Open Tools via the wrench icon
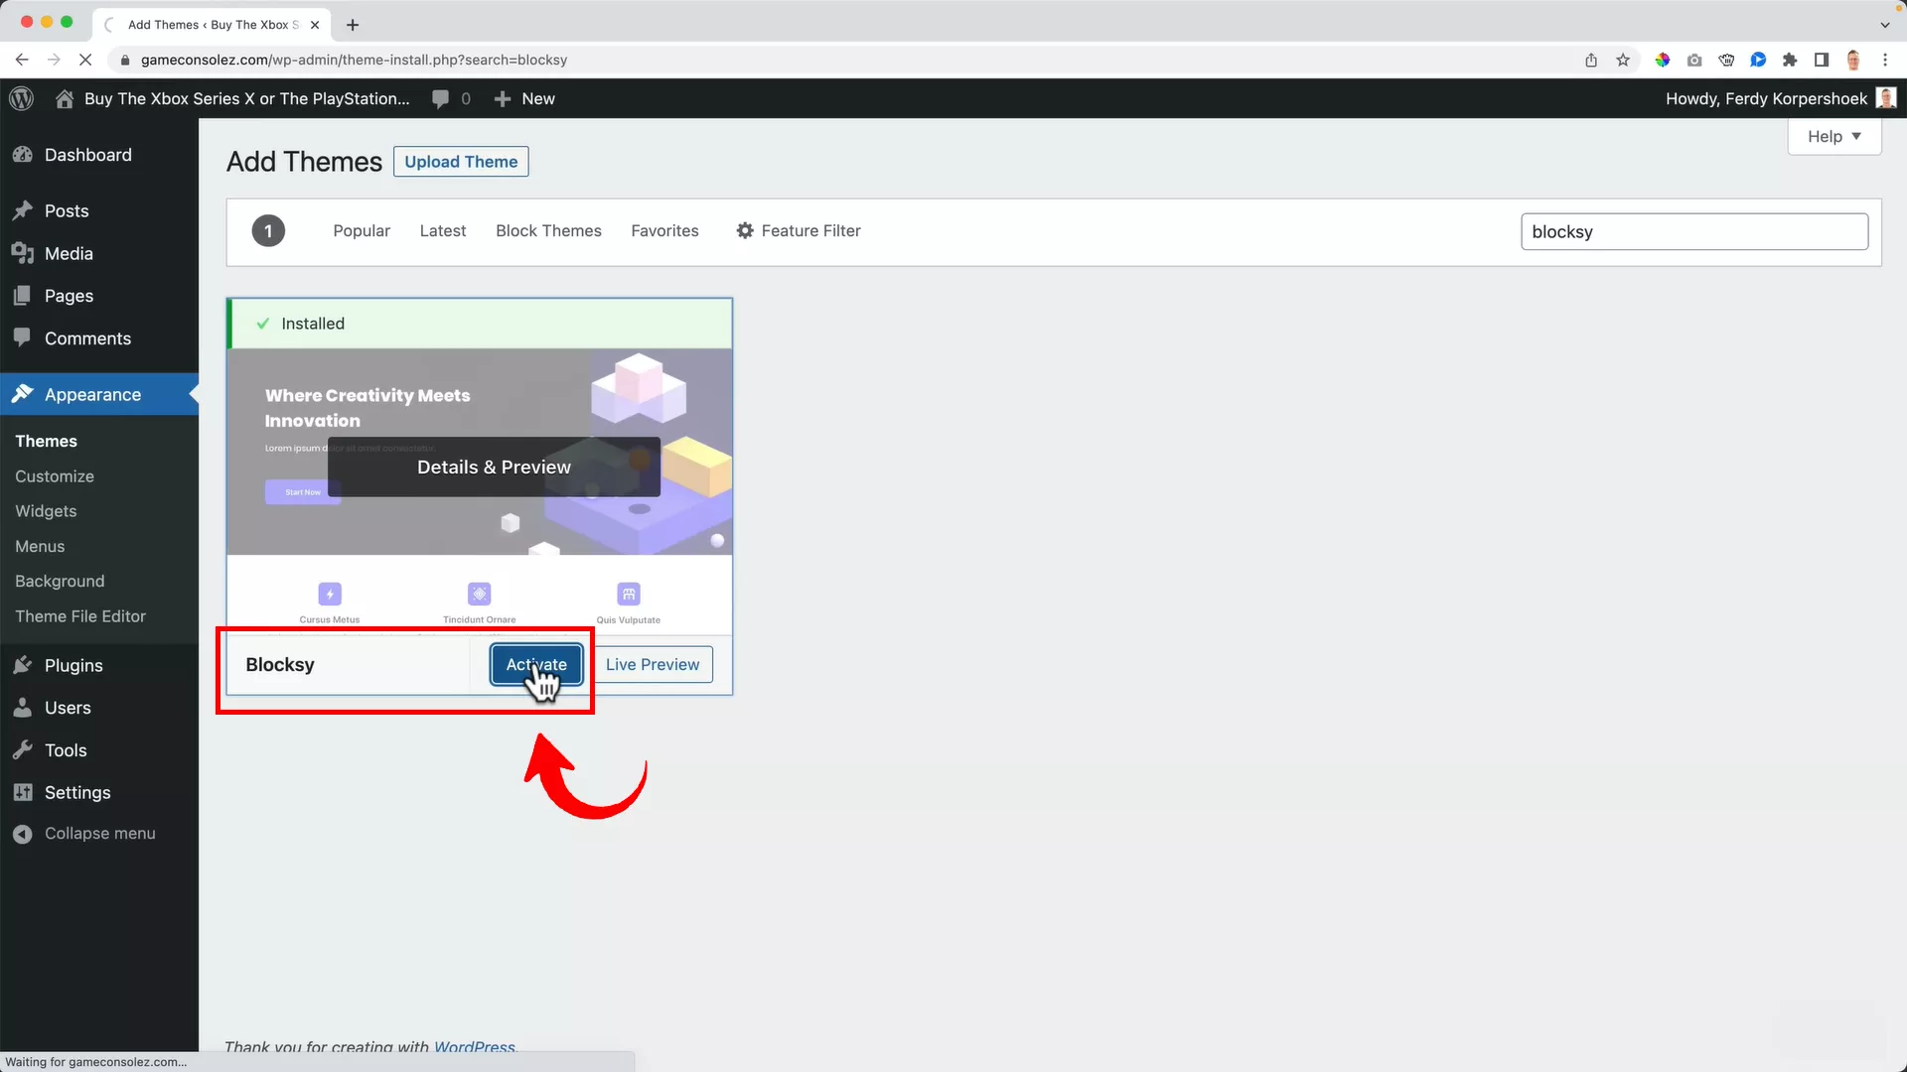1907x1072 pixels. pos(23,750)
